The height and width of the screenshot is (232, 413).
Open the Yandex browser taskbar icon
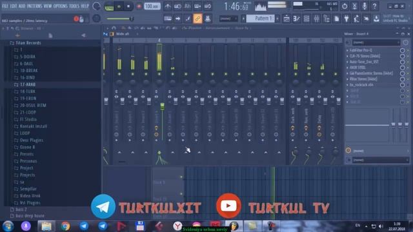[177, 226]
